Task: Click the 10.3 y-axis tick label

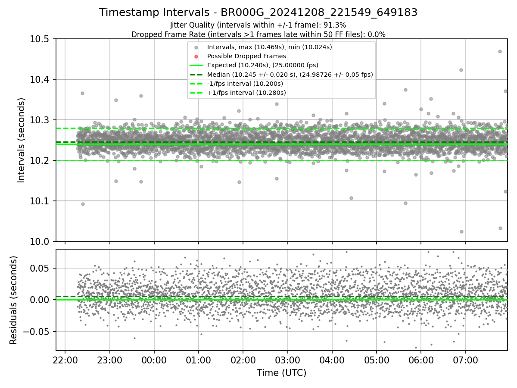Action: (40, 120)
